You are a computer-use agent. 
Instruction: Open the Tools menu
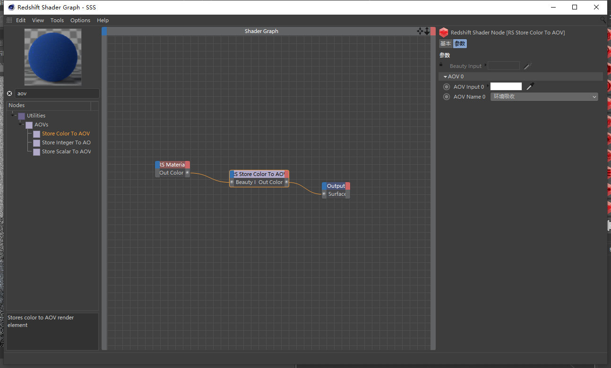(57, 20)
